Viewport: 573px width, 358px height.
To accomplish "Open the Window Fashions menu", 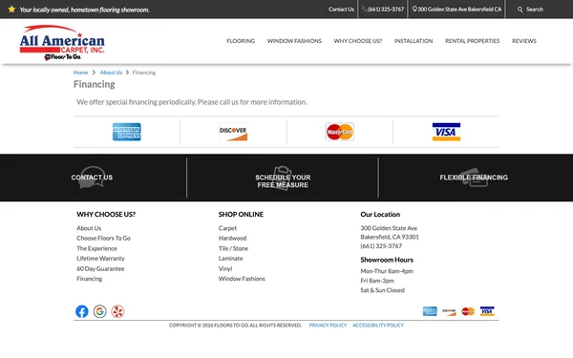I will pos(294,41).
